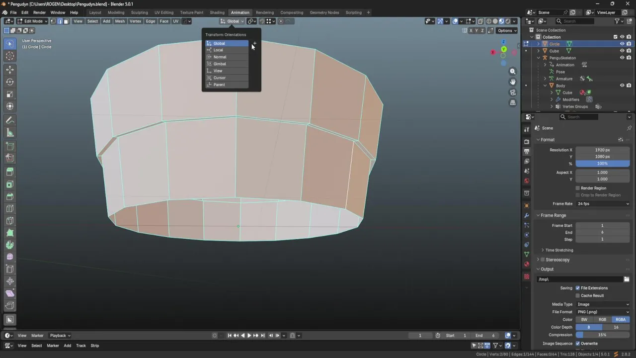Click the Select Box tool
The image size is (636, 358).
[9, 44]
